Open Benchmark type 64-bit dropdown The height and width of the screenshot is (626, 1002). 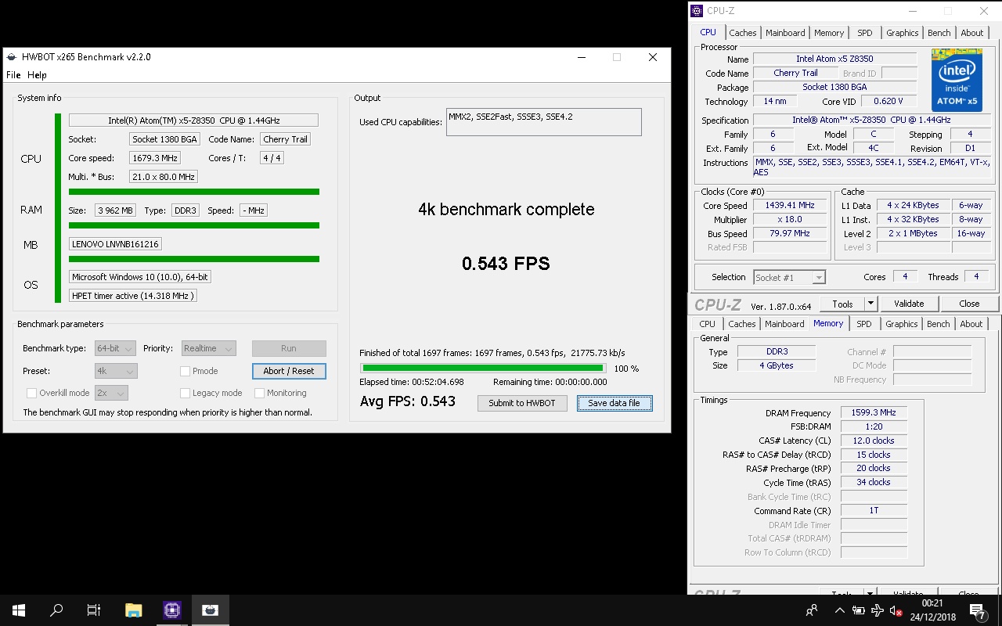pyautogui.click(x=115, y=348)
